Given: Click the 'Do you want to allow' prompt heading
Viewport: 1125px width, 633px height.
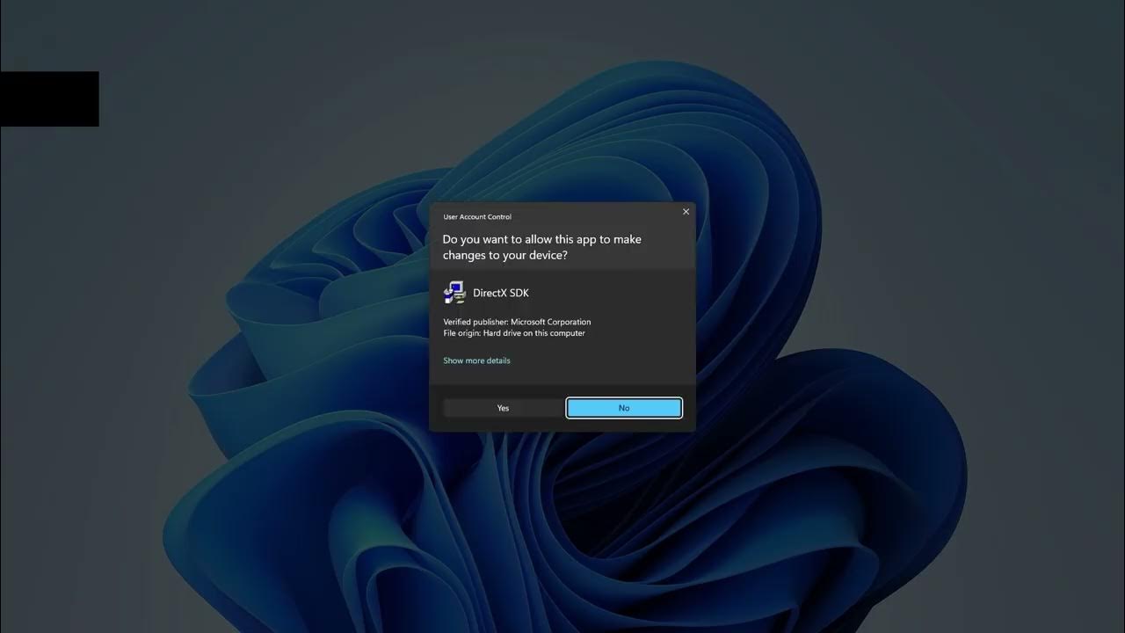Looking at the screenshot, I should (541, 247).
